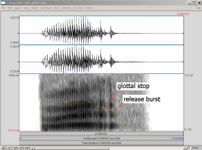Image resolution: width=202 pixels, height=150 pixels.
Task: Open the Formant menu
Action: click(x=79, y=8)
